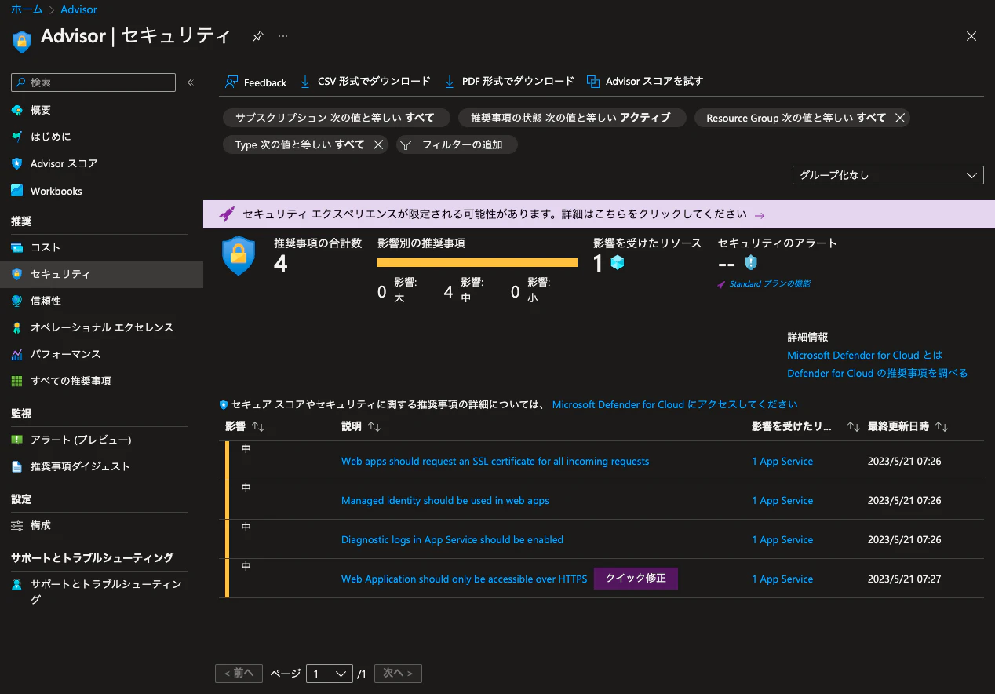This screenshot has height=694, width=995.
Task: Click the 信頼性 globe icon
Action: tap(17, 301)
